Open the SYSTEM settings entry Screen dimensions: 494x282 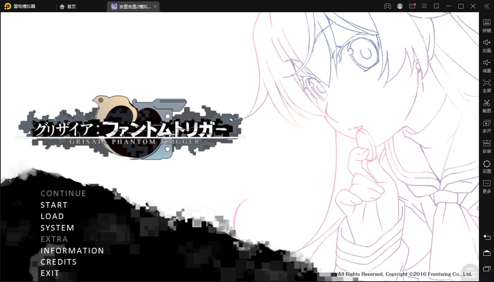tap(57, 228)
